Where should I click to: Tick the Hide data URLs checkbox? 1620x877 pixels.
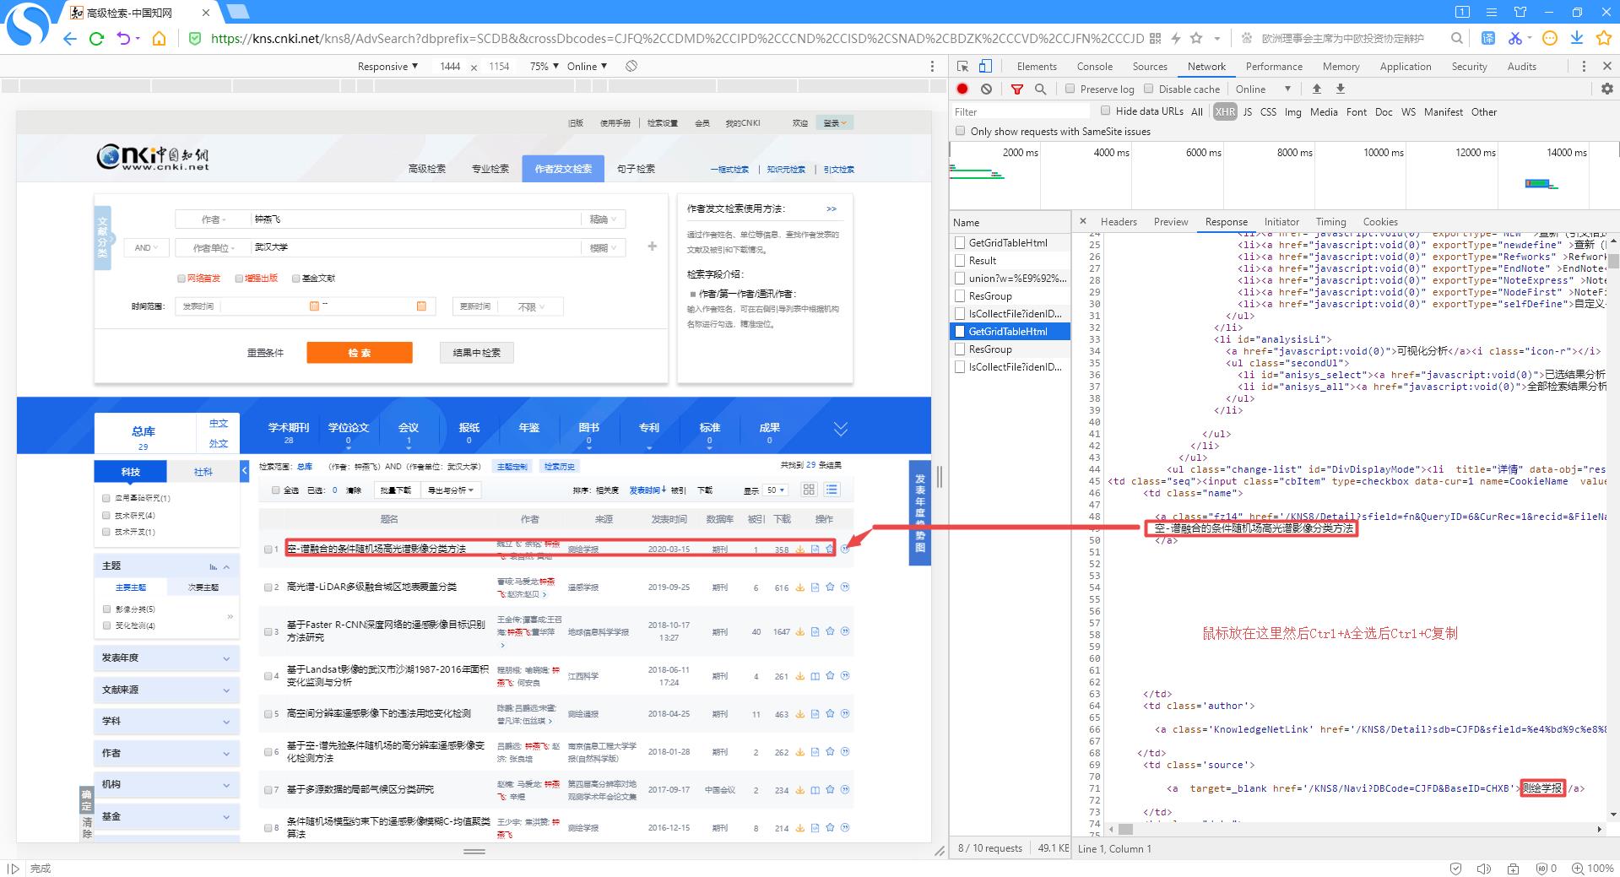click(x=1105, y=111)
